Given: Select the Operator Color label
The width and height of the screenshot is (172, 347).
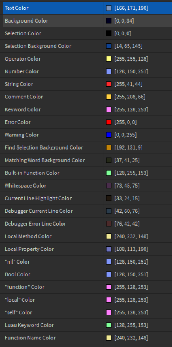Looking at the screenshot, I should coord(23,59).
